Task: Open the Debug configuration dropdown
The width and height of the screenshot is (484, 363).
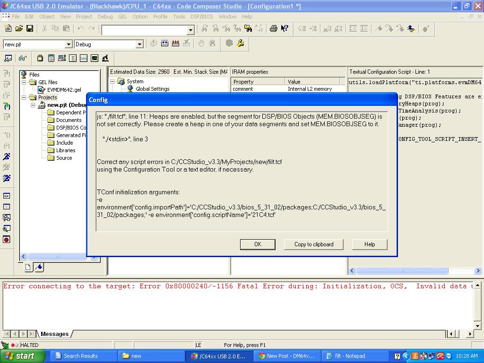Action: coord(139,44)
